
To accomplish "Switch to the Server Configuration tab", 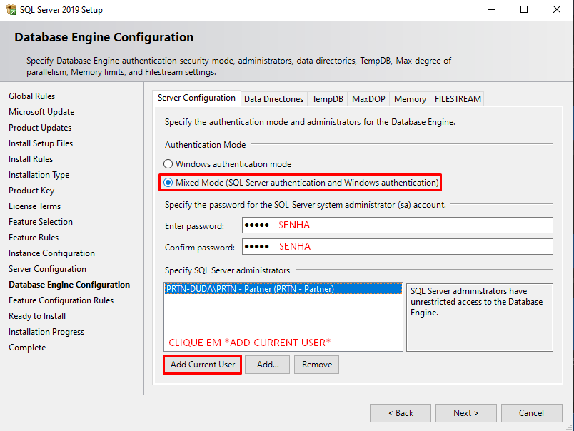I will [196, 98].
